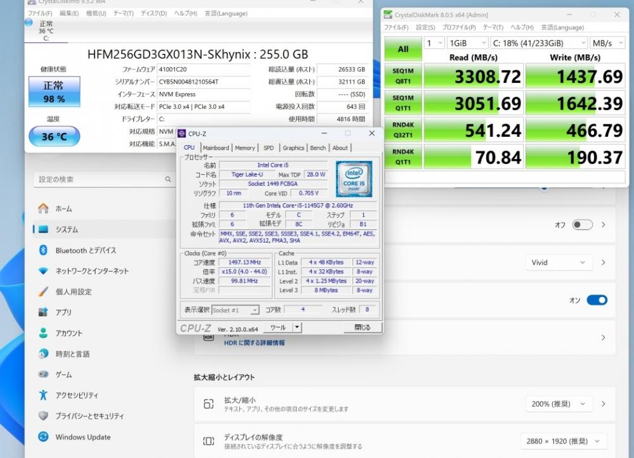This screenshot has height=458, width=634.
Task: Click the firmware field 41001C20
Action: [x=204, y=70]
